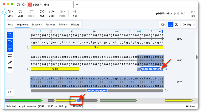Open the search magnifier tool

pos(10,92)
